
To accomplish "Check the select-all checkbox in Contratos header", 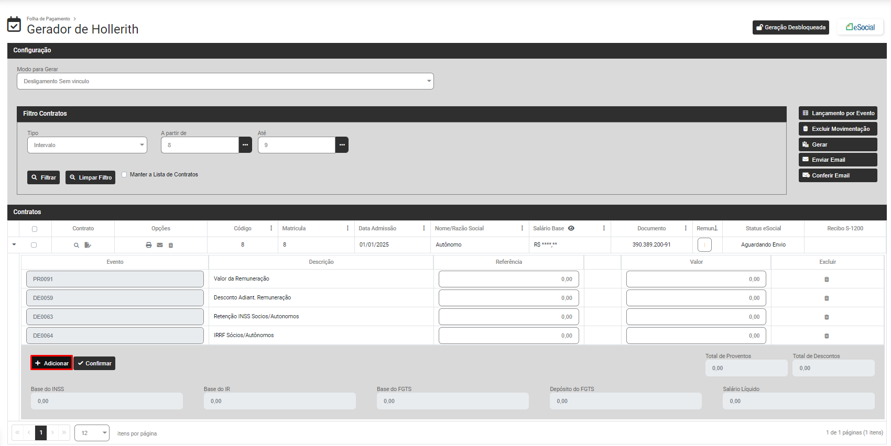I will click(35, 229).
